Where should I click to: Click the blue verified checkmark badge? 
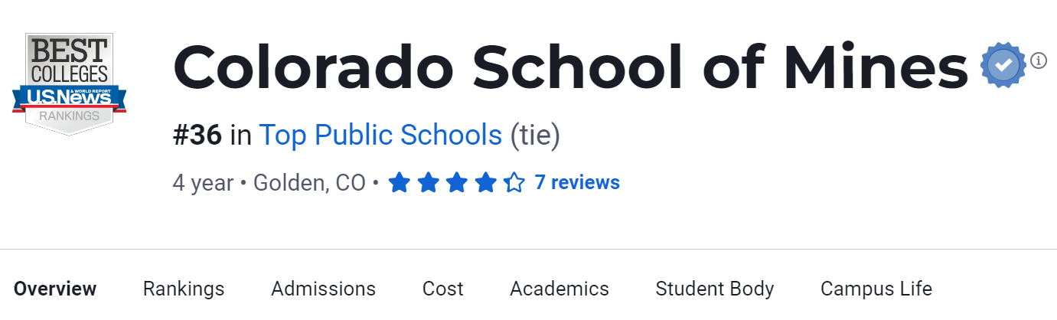(1003, 66)
